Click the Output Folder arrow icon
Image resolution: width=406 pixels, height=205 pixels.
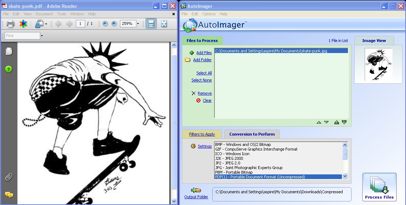pos(196,190)
